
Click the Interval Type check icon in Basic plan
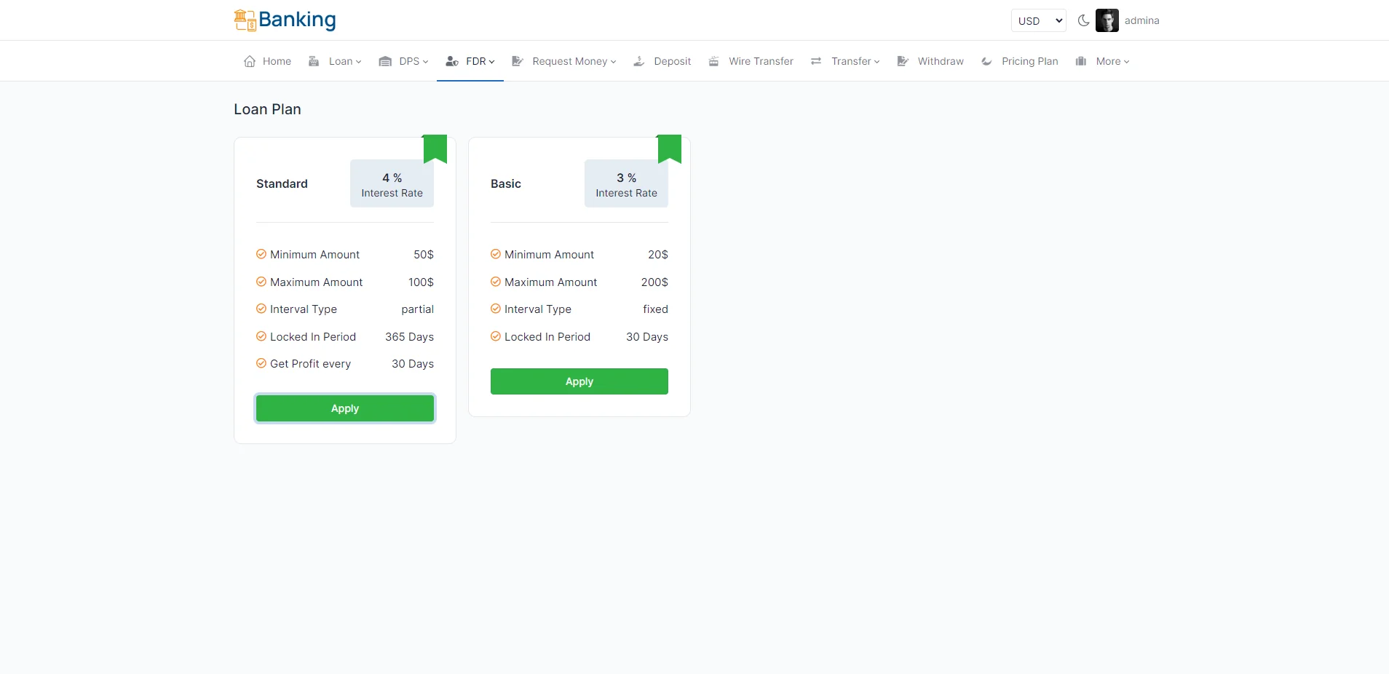point(496,309)
